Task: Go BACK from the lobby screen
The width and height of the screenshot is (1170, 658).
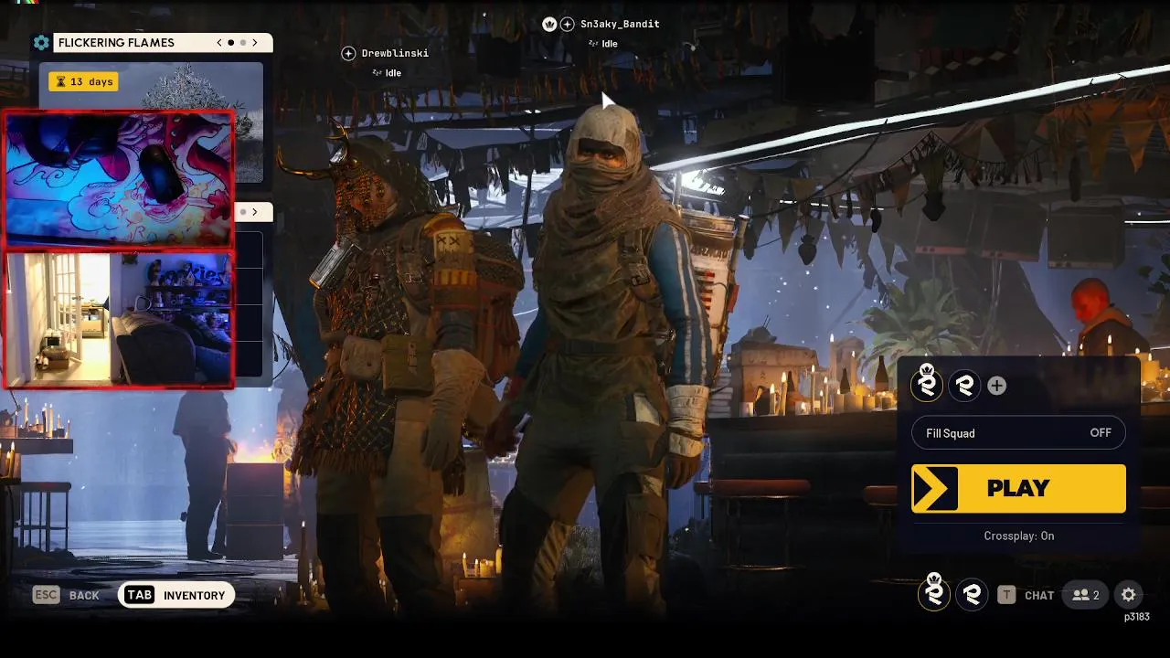Action: pyautogui.click(x=84, y=595)
